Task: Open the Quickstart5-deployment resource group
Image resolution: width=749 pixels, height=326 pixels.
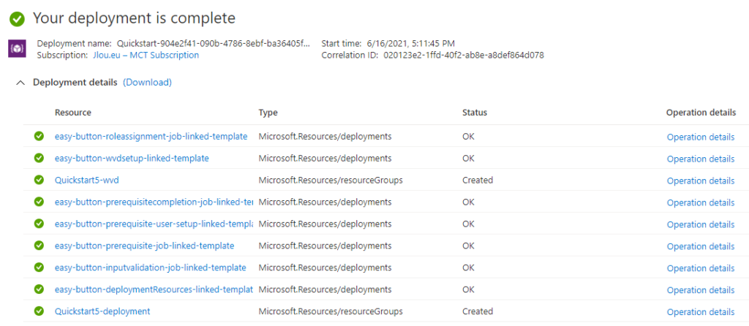Action: (x=102, y=311)
